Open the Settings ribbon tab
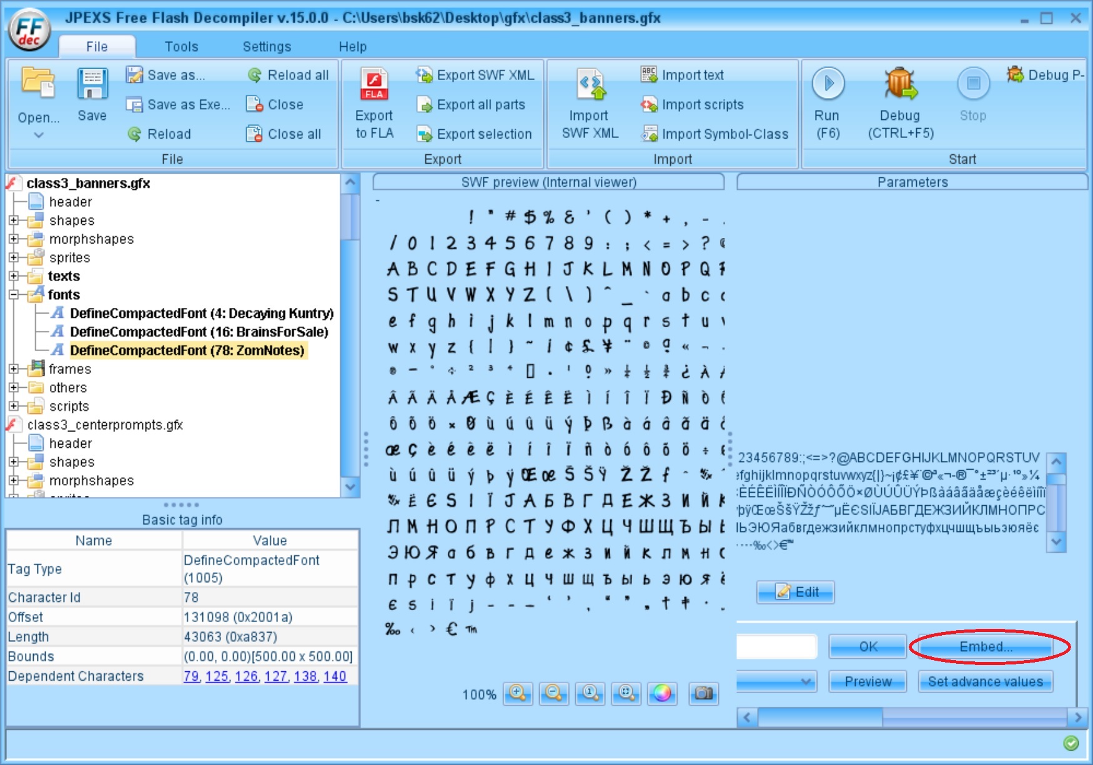This screenshot has width=1093, height=765. tap(267, 47)
